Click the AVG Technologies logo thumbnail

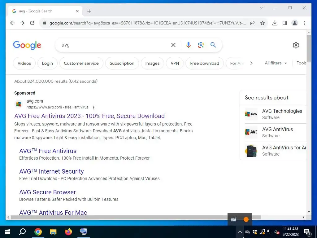(x=251, y=114)
